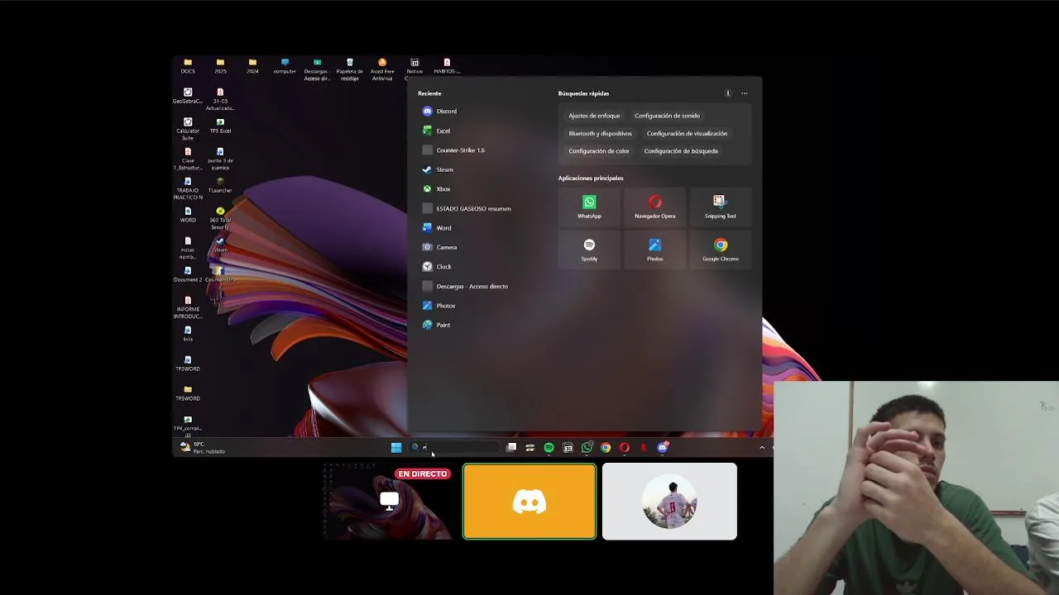Select the participant tile with soccer player avatar

click(669, 502)
